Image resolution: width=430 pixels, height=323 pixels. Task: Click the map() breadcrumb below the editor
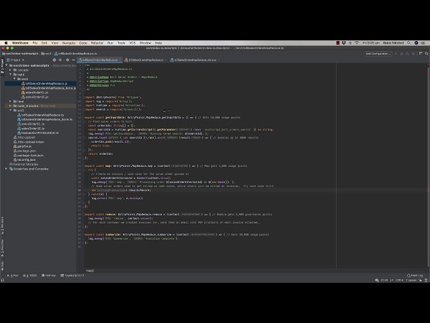click(89, 271)
